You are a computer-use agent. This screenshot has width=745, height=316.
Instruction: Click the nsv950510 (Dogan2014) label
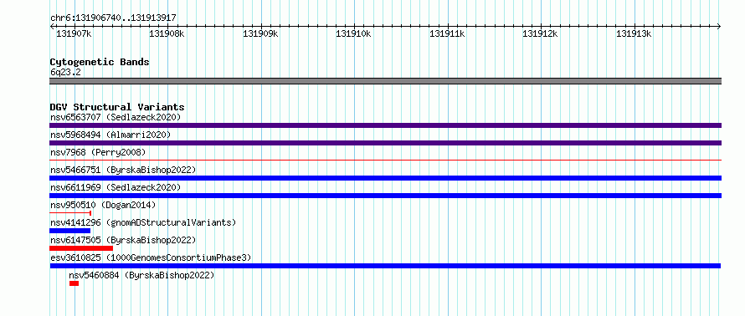point(103,205)
